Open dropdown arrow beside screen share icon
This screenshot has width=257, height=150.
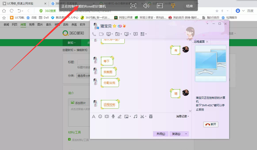click(112, 34)
